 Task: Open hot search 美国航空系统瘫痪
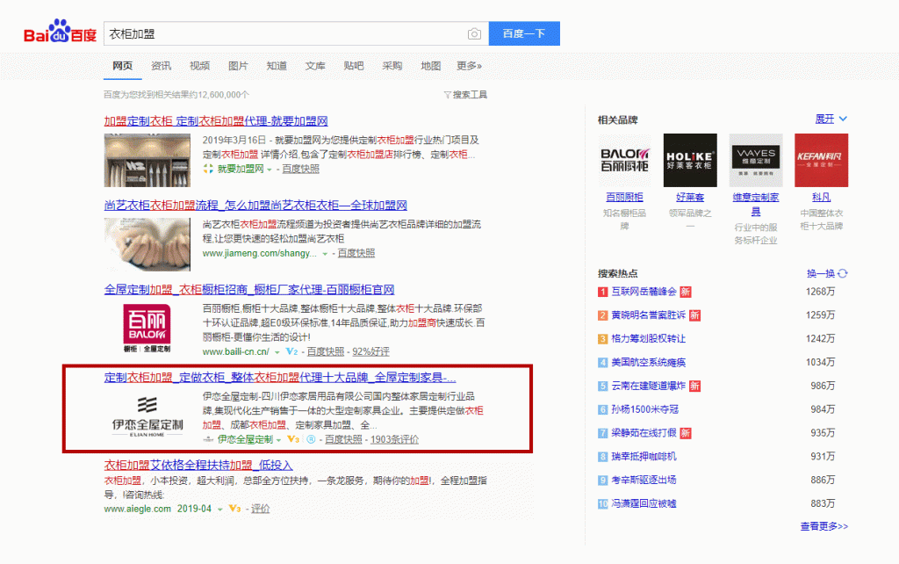[x=649, y=363]
